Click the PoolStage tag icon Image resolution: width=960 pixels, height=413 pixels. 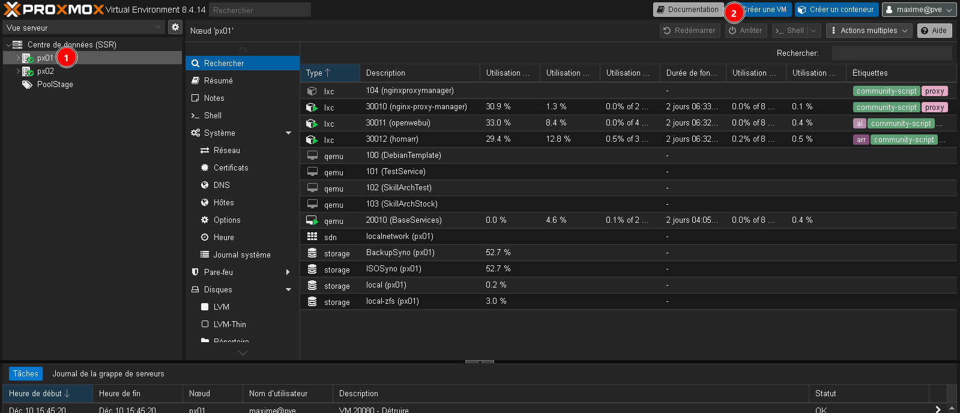pyautogui.click(x=27, y=85)
